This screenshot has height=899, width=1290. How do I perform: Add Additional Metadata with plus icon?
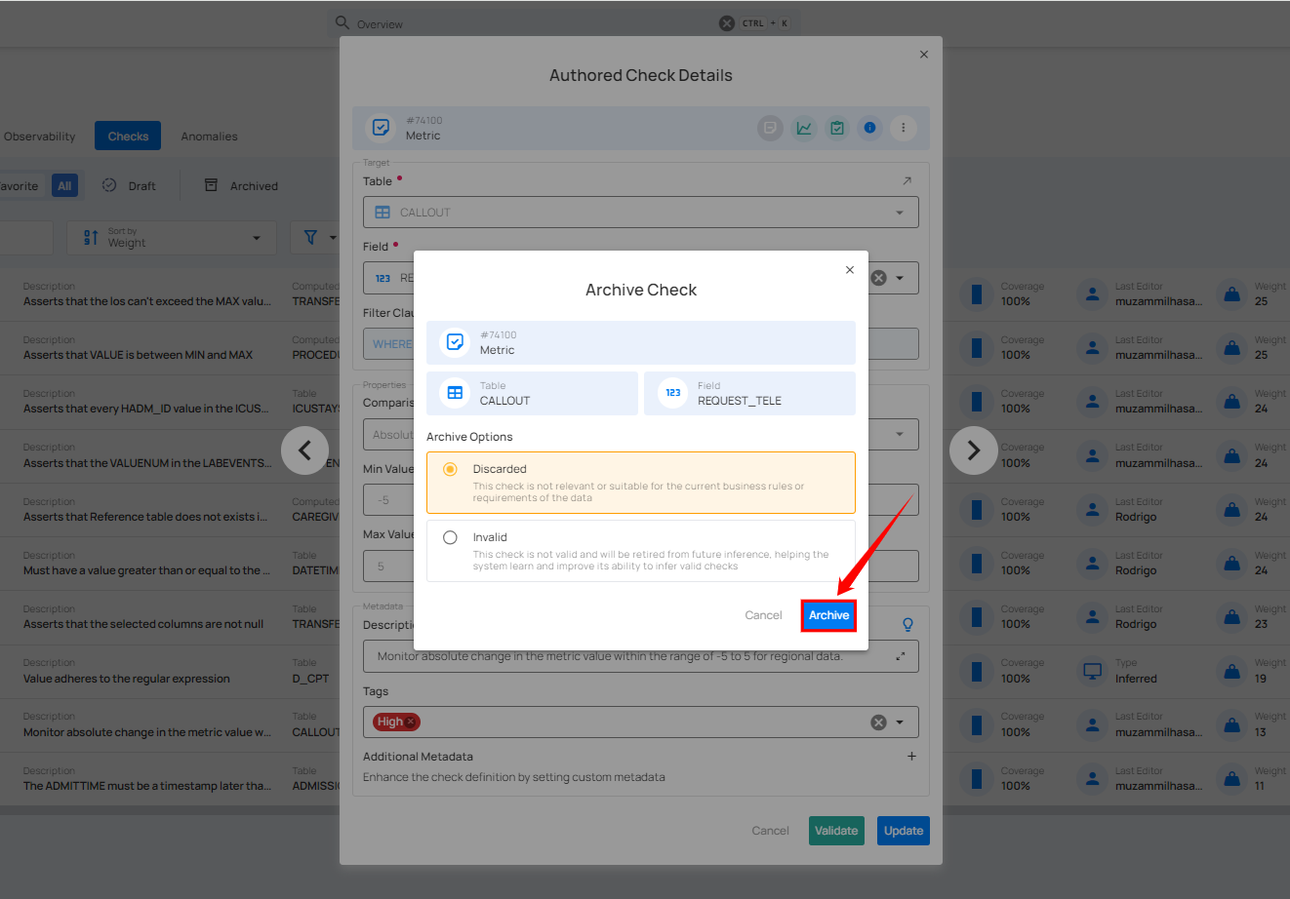click(911, 757)
